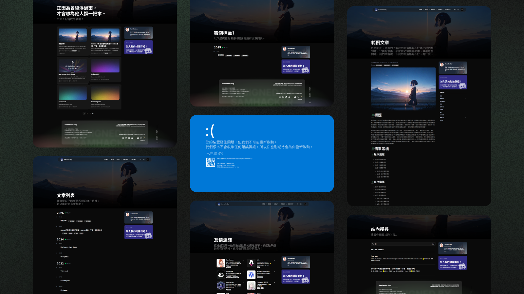Image resolution: width=524 pixels, height=294 pixels.
Task: Open Third post card thumbnail on homepage
Action: (x=73, y=93)
